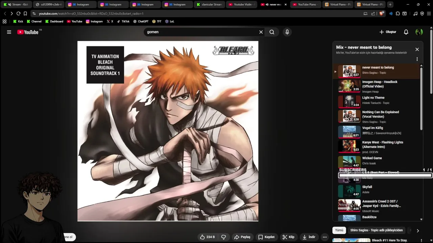Select Kanye West - Flashing Lights item
The width and height of the screenshot is (433, 243).
pyautogui.click(x=376, y=146)
